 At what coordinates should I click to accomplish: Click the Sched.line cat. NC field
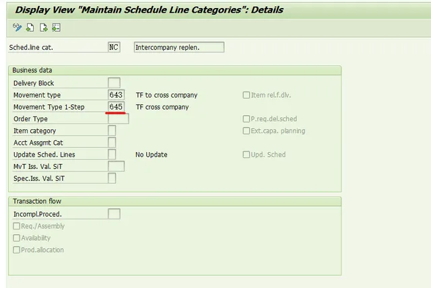point(114,47)
